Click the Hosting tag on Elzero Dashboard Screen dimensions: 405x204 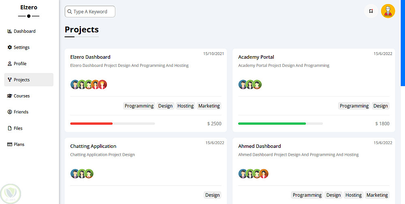[x=185, y=106]
